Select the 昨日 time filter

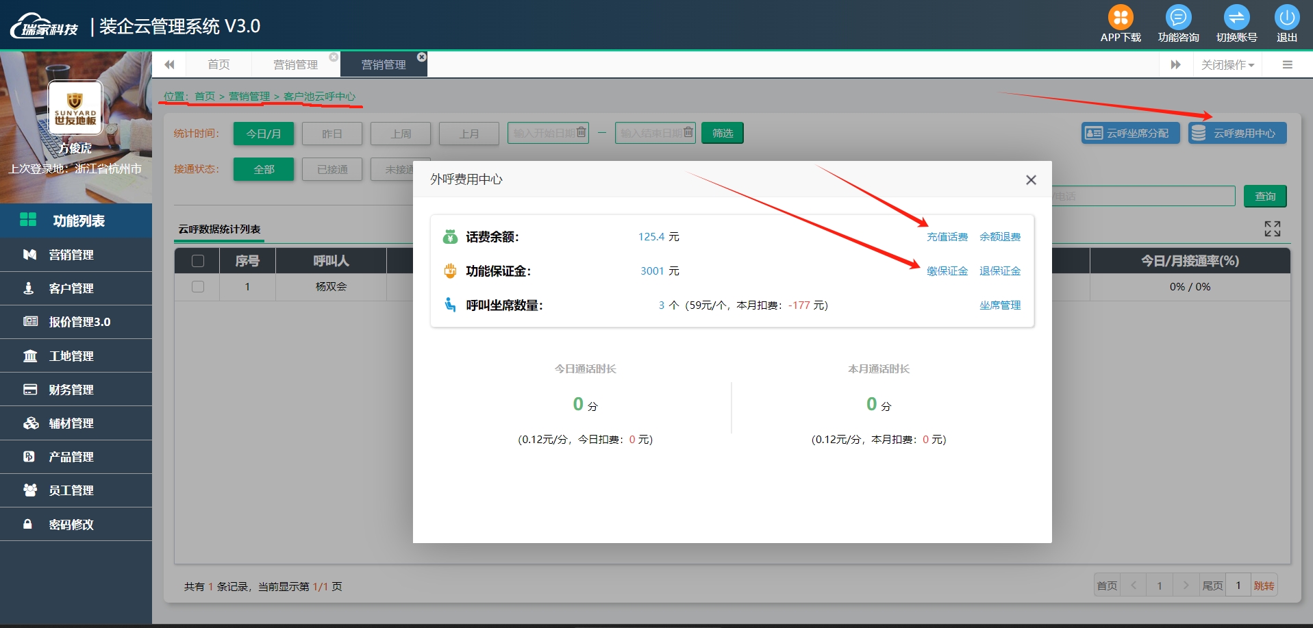point(332,134)
